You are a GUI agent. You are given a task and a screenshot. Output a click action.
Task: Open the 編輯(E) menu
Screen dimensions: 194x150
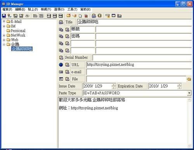point(20,9)
